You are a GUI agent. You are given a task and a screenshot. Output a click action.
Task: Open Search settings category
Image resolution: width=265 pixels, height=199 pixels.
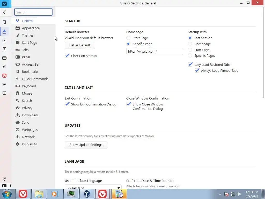(33, 101)
